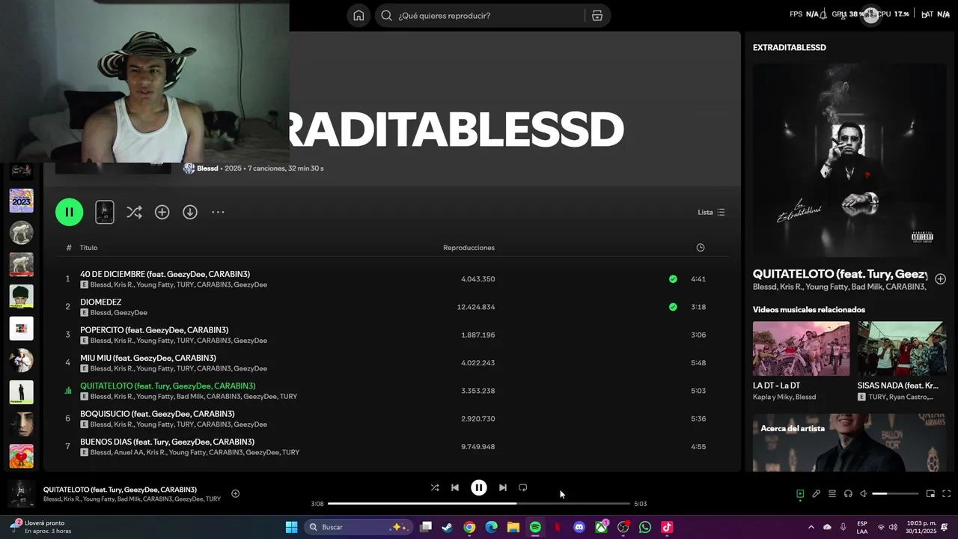Open the 2023 playlist in the sidebar

tap(21, 201)
